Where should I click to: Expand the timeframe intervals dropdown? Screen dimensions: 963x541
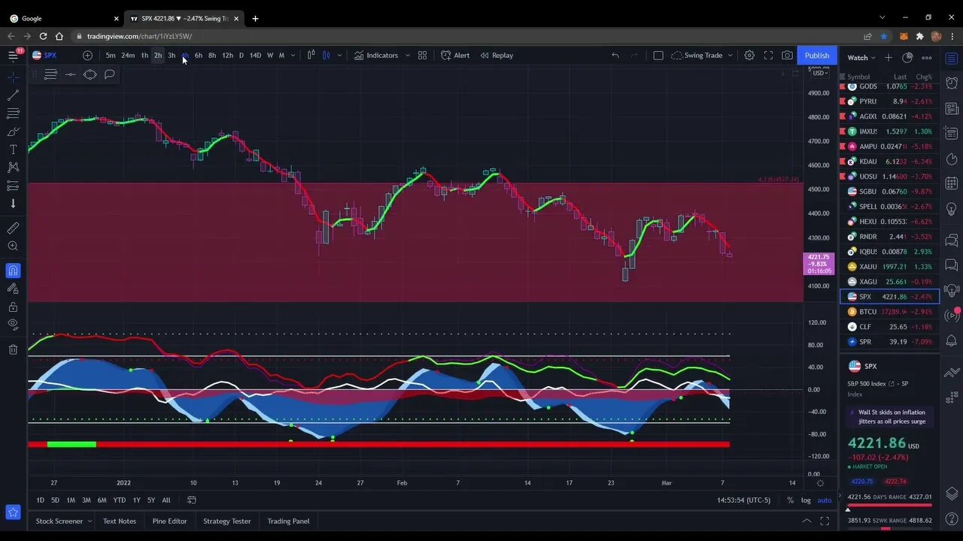click(293, 55)
